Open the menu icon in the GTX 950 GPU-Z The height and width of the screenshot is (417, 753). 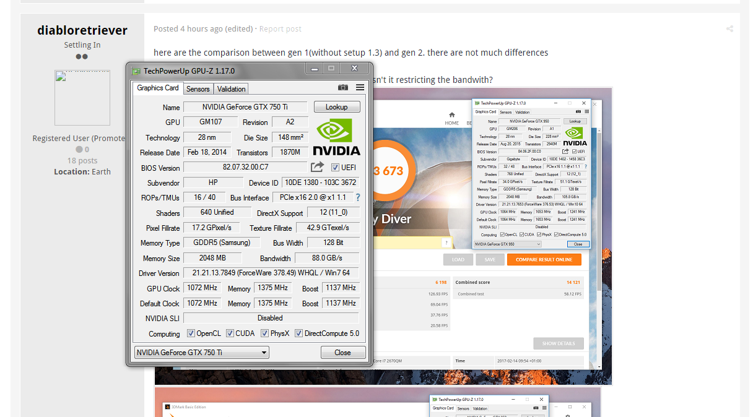(x=585, y=112)
